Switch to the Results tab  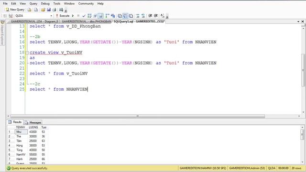tap(15, 122)
